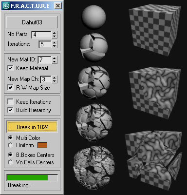Choose Vo.Cells Centers radio option
The image size is (187, 195).
(11, 162)
